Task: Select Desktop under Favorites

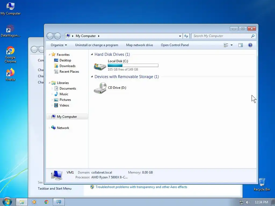Action: pyautogui.click(x=65, y=60)
